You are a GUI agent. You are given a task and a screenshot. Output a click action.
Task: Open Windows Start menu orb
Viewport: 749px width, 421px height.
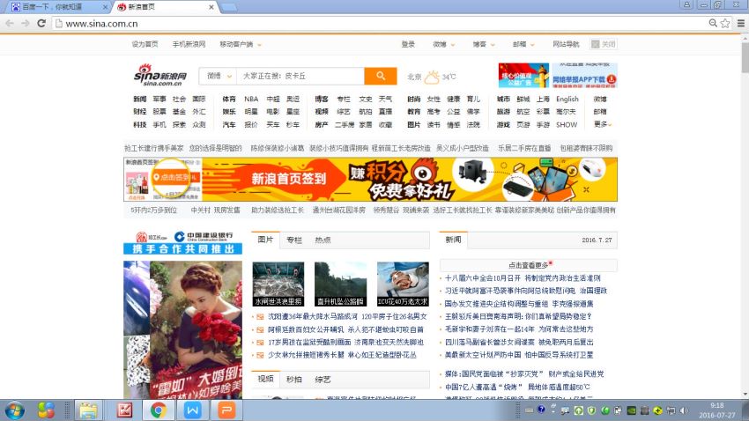click(14, 410)
